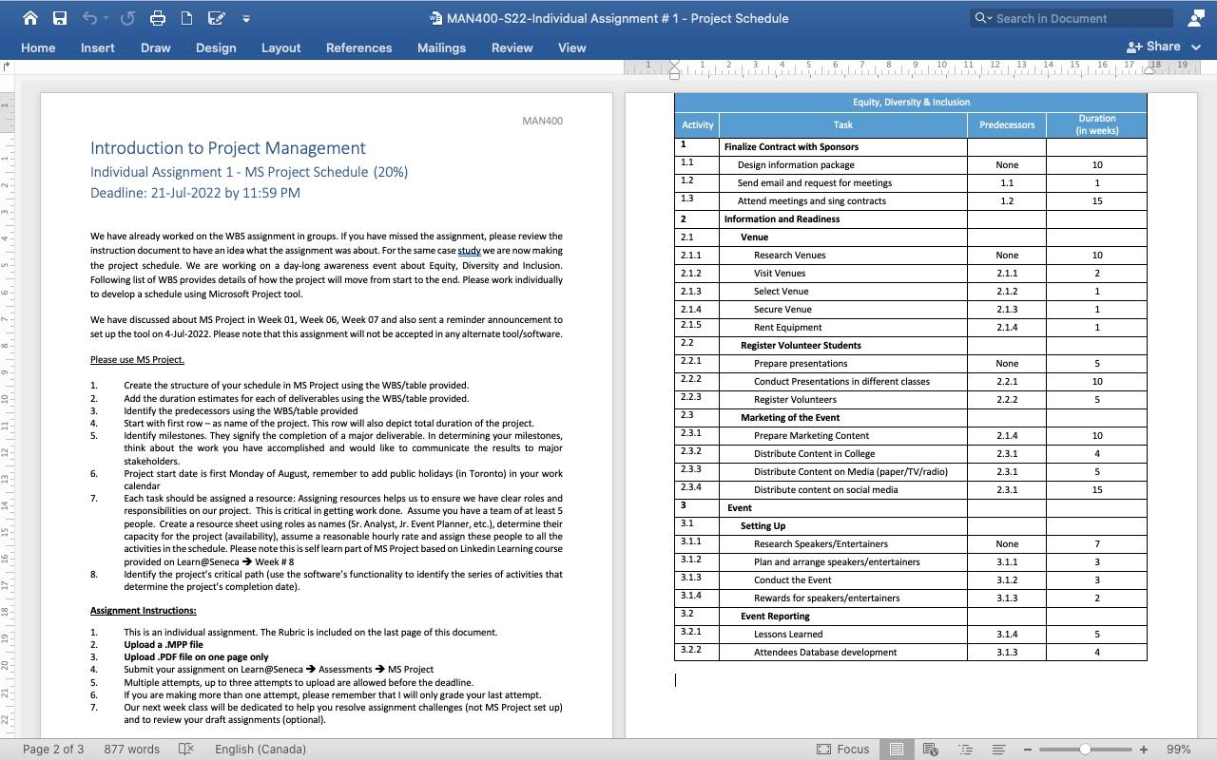Click the track changes pen icon
Image resolution: width=1217 pixels, height=760 pixels.
(x=217, y=18)
